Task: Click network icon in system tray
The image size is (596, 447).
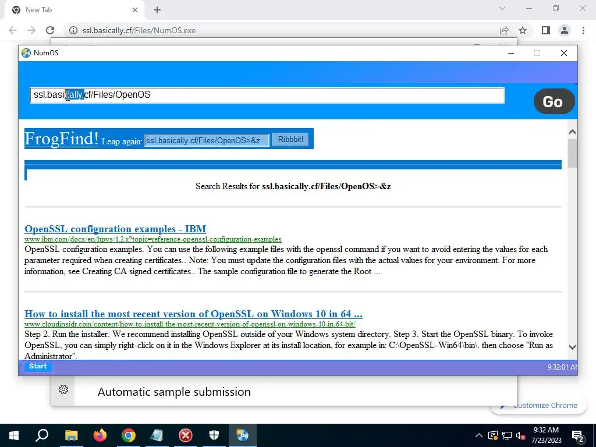Action: click(x=507, y=435)
